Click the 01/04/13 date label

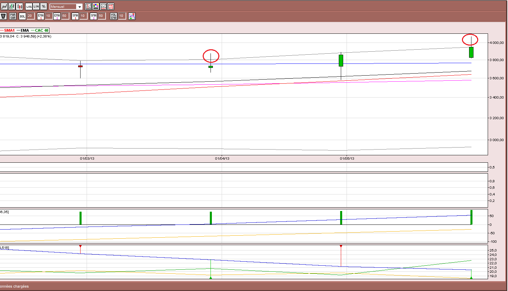[x=222, y=158]
